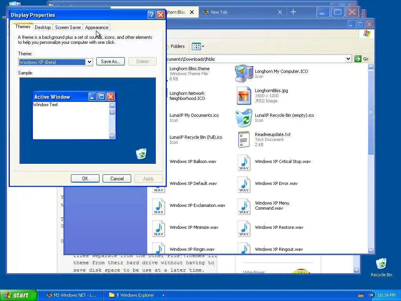
Task: Expand hidden system tray icons arrow
Action: pos(372,295)
